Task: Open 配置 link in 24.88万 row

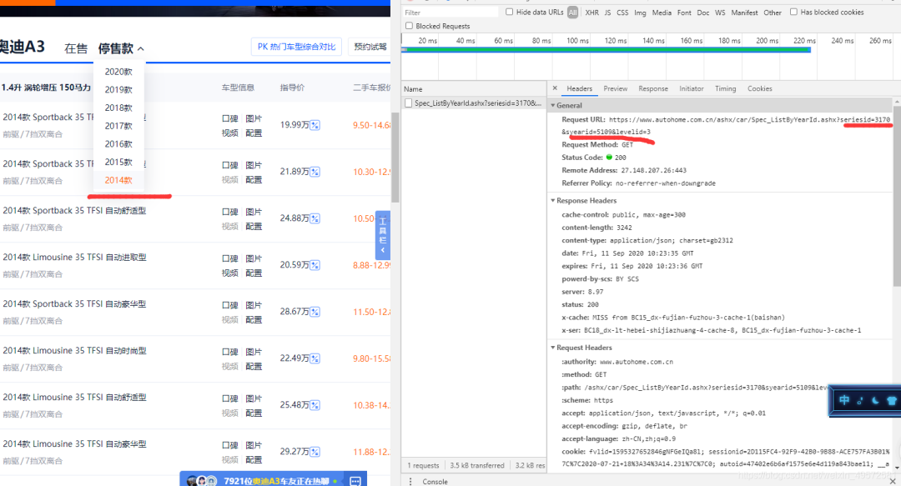Action: click(254, 227)
